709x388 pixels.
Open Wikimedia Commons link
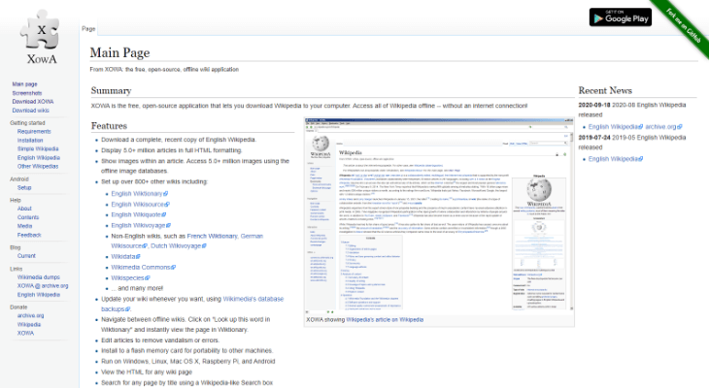pyautogui.click(x=144, y=268)
